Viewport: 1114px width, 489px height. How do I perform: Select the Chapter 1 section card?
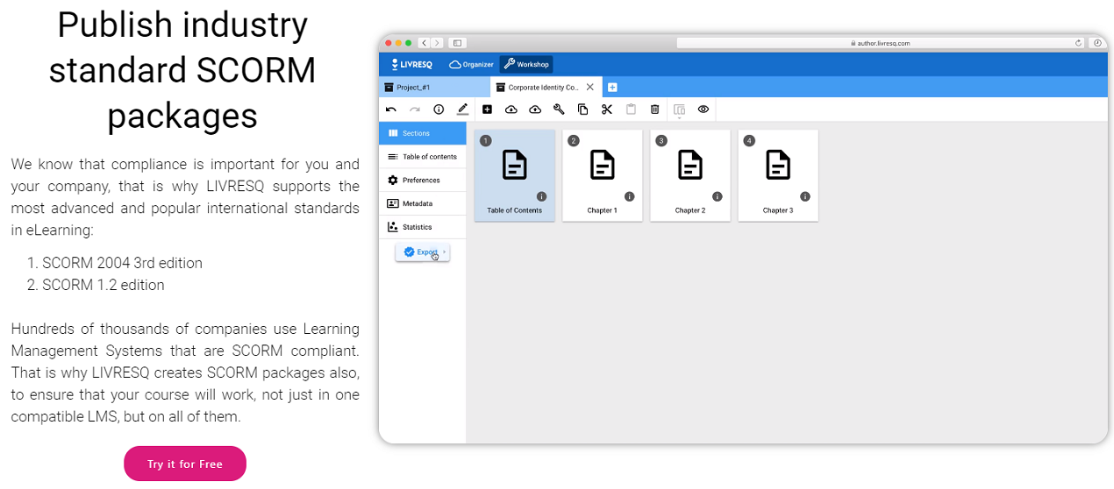(603, 175)
